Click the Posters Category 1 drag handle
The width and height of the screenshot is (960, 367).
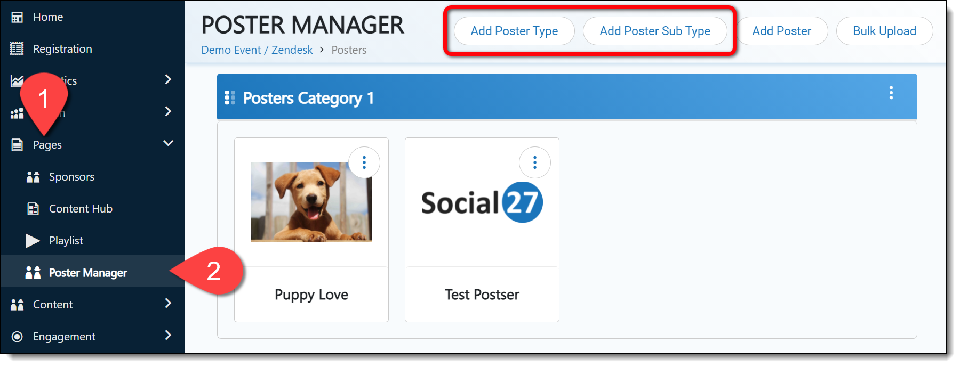pos(230,97)
